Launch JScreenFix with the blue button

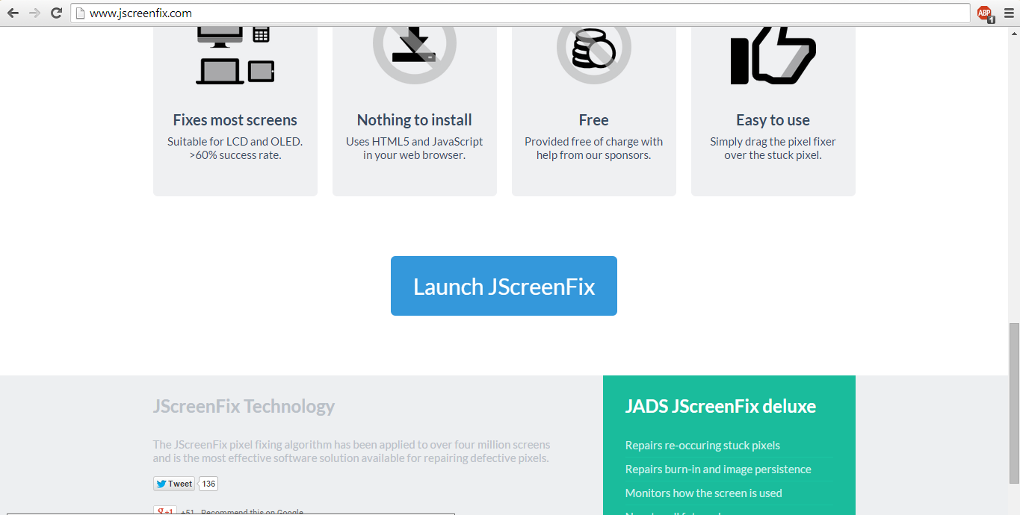pos(504,286)
